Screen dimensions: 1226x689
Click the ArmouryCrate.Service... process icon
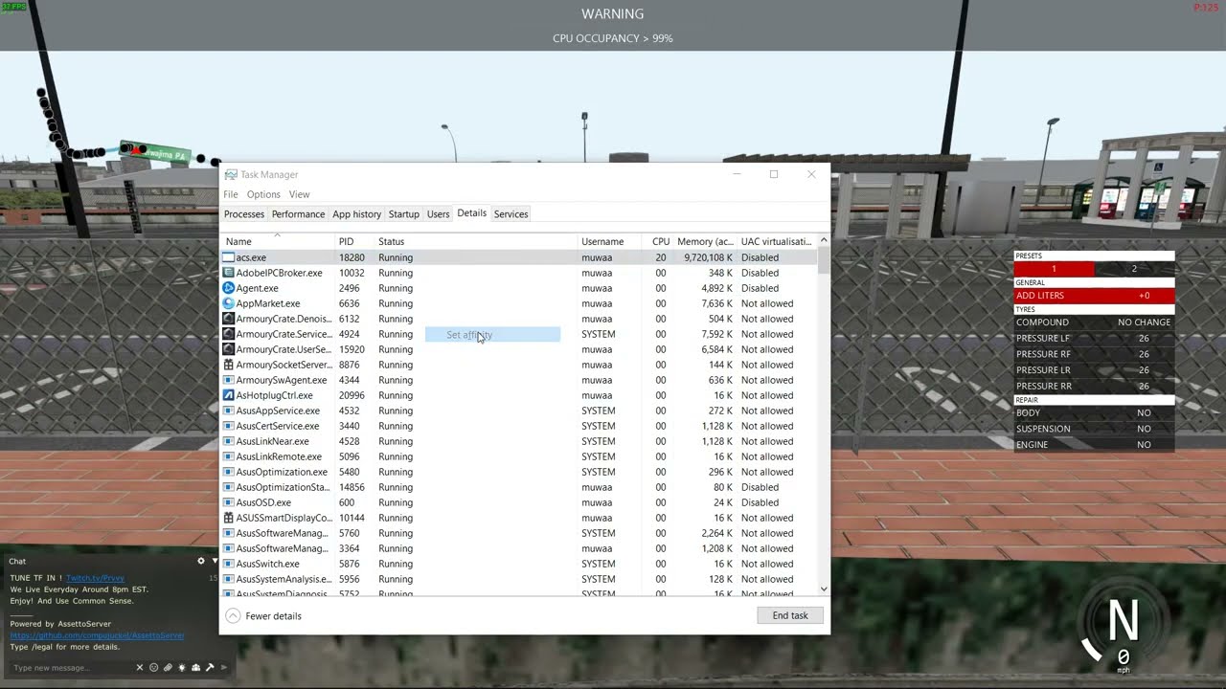click(x=229, y=334)
